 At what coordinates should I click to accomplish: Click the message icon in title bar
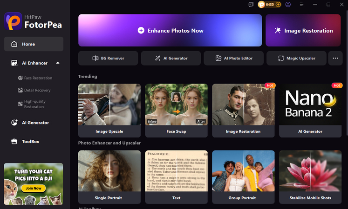[251, 5]
